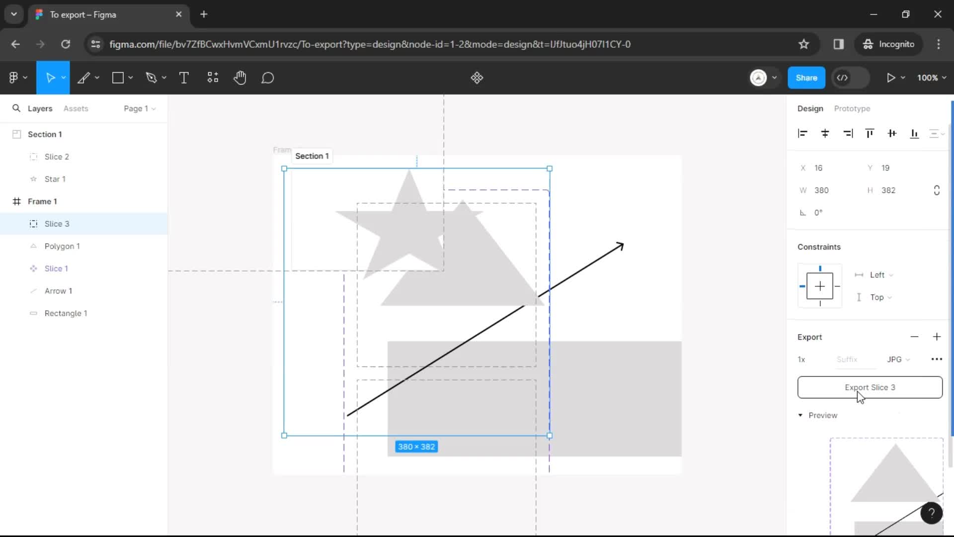Open the Code panel view

click(x=842, y=78)
